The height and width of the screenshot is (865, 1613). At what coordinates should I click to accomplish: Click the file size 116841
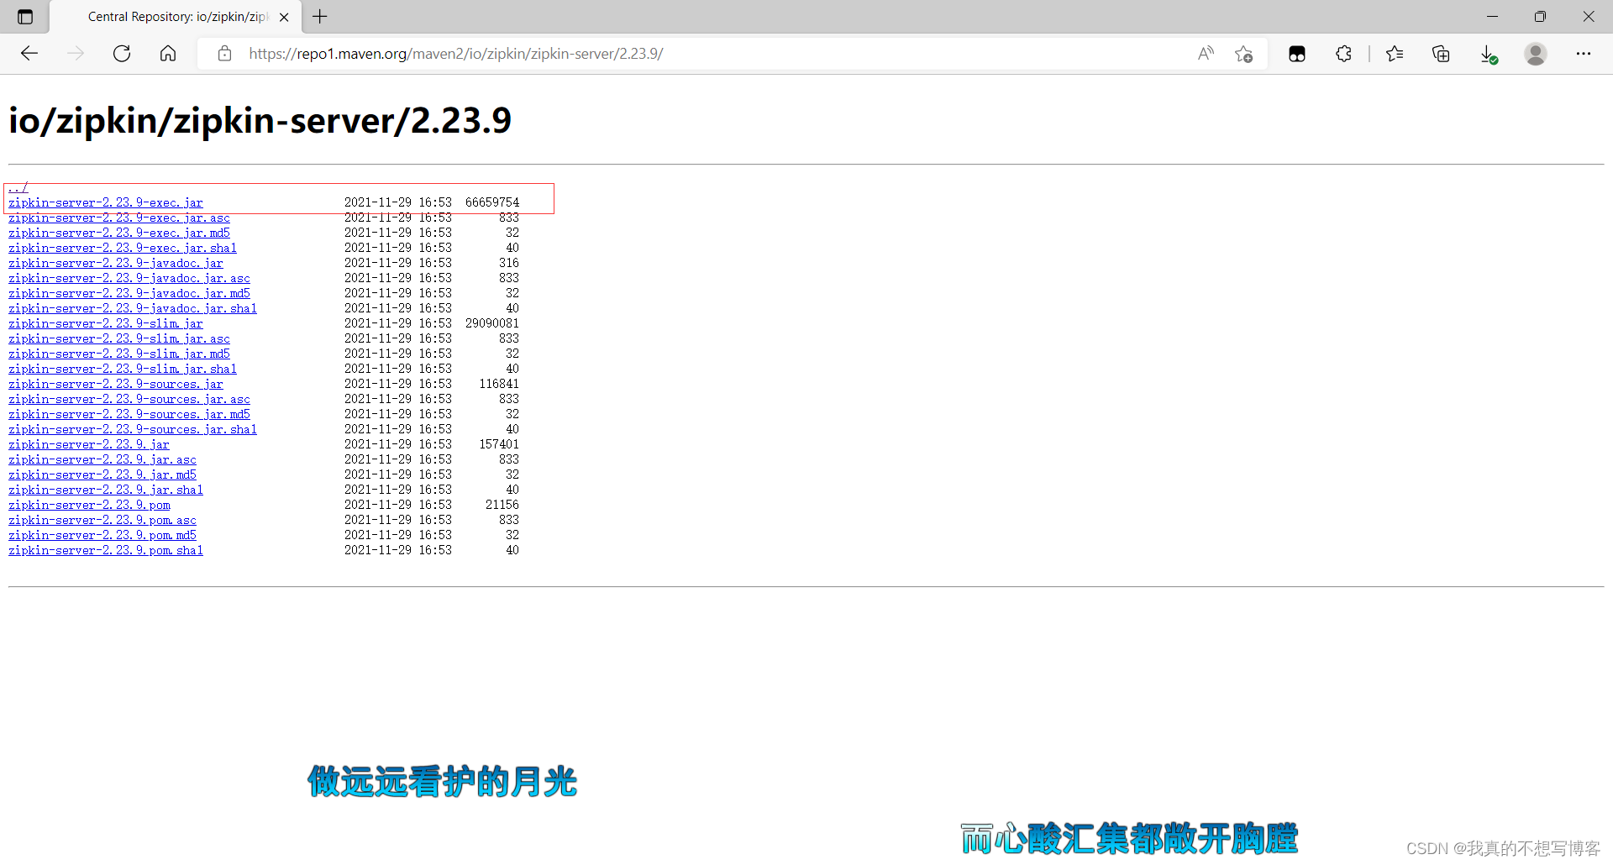pyautogui.click(x=499, y=384)
